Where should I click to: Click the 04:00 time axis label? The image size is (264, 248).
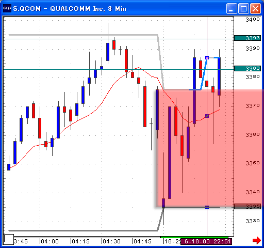tap(49, 241)
